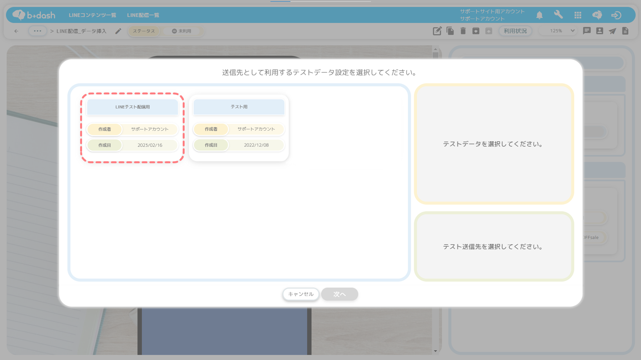This screenshot has height=360, width=641.
Task: Open the apps grid icon
Action: coord(578,15)
